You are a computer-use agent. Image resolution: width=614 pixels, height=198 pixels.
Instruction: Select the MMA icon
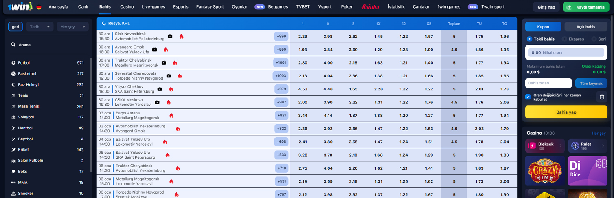click(14, 183)
